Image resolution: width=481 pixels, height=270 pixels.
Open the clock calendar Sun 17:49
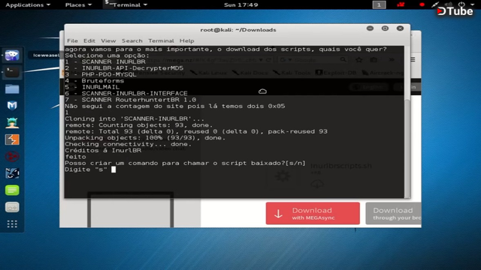[x=240, y=5]
